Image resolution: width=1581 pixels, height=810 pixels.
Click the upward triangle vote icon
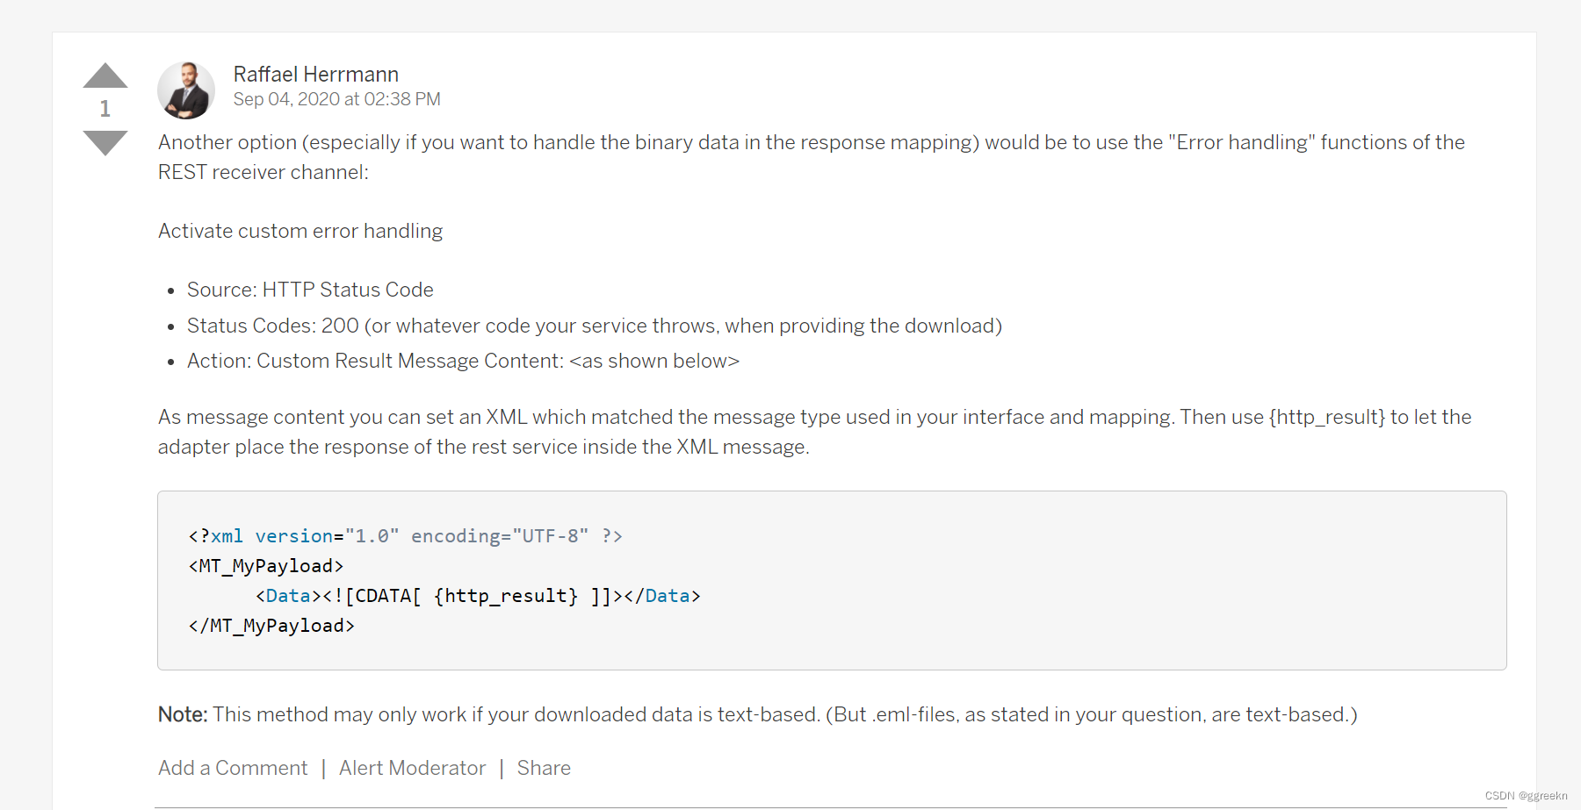tap(105, 75)
